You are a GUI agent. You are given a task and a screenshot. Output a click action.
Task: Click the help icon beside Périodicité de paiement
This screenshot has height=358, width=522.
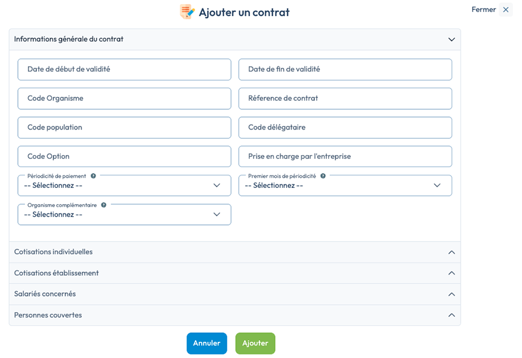[93, 176]
